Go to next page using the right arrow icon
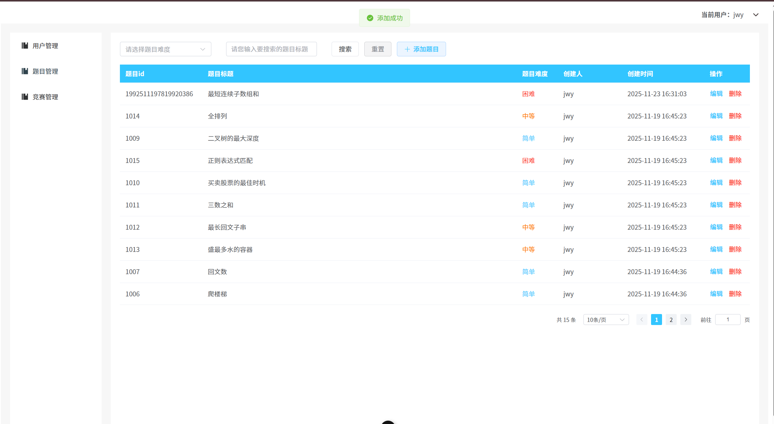 tap(686, 320)
